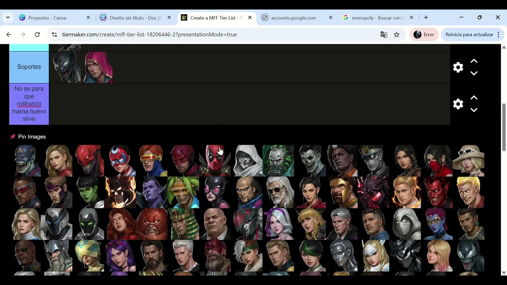This screenshot has width=507, height=285.
Task: Switch to accounts.google.com tab
Action: point(294,18)
